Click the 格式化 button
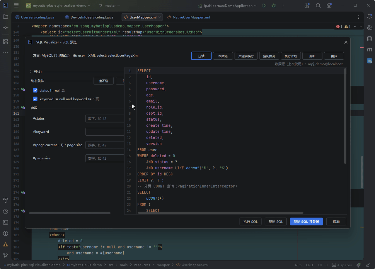This screenshot has width=375, height=269. pos(223,56)
